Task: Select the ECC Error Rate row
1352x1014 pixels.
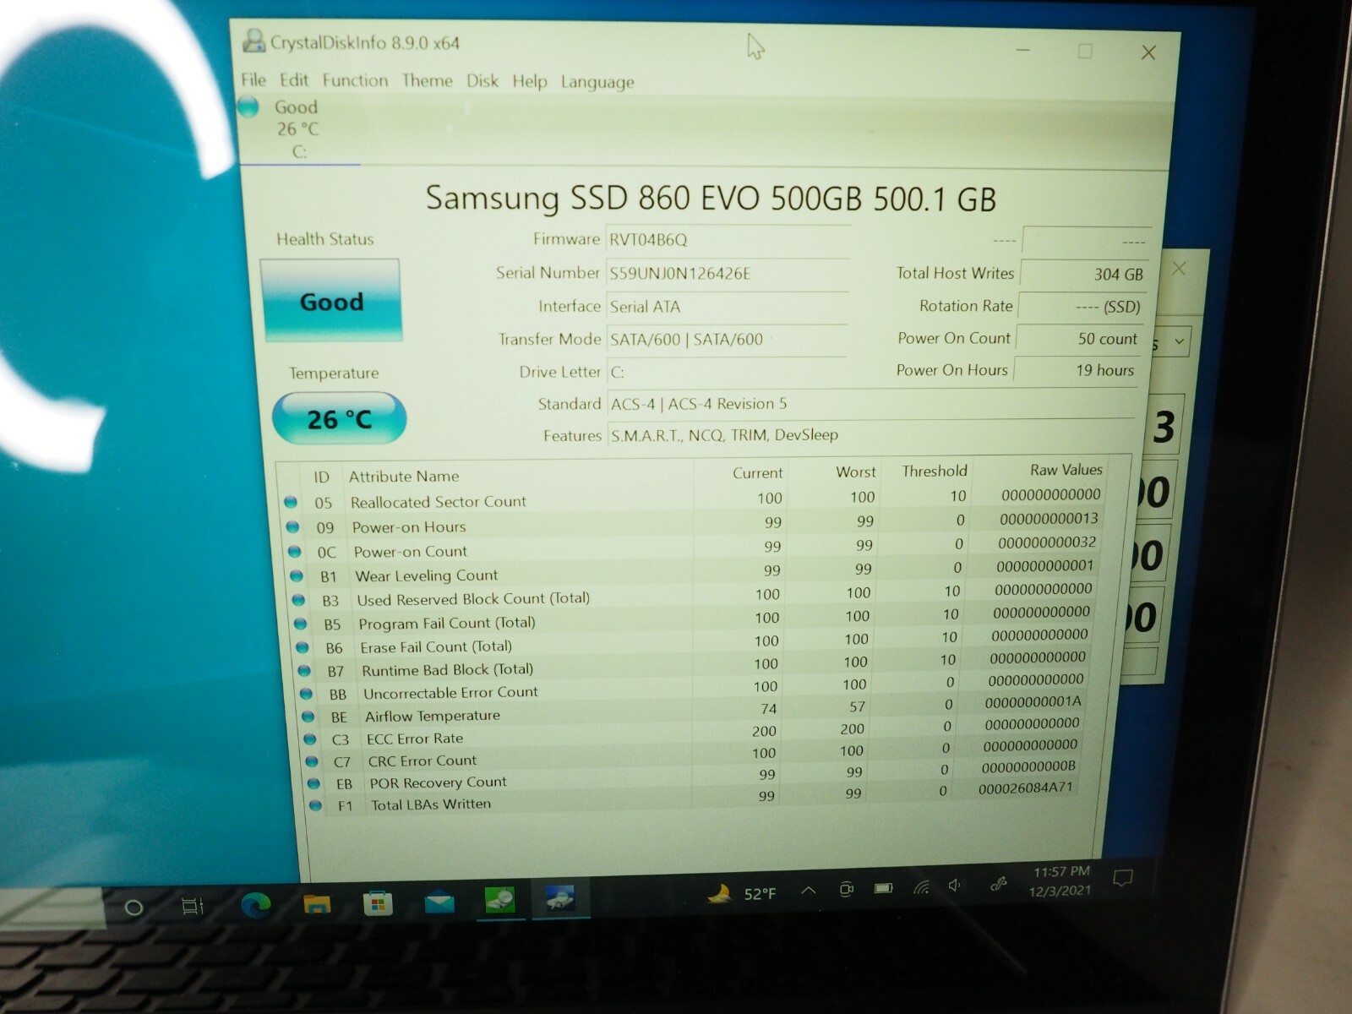Action: coord(694,733)
